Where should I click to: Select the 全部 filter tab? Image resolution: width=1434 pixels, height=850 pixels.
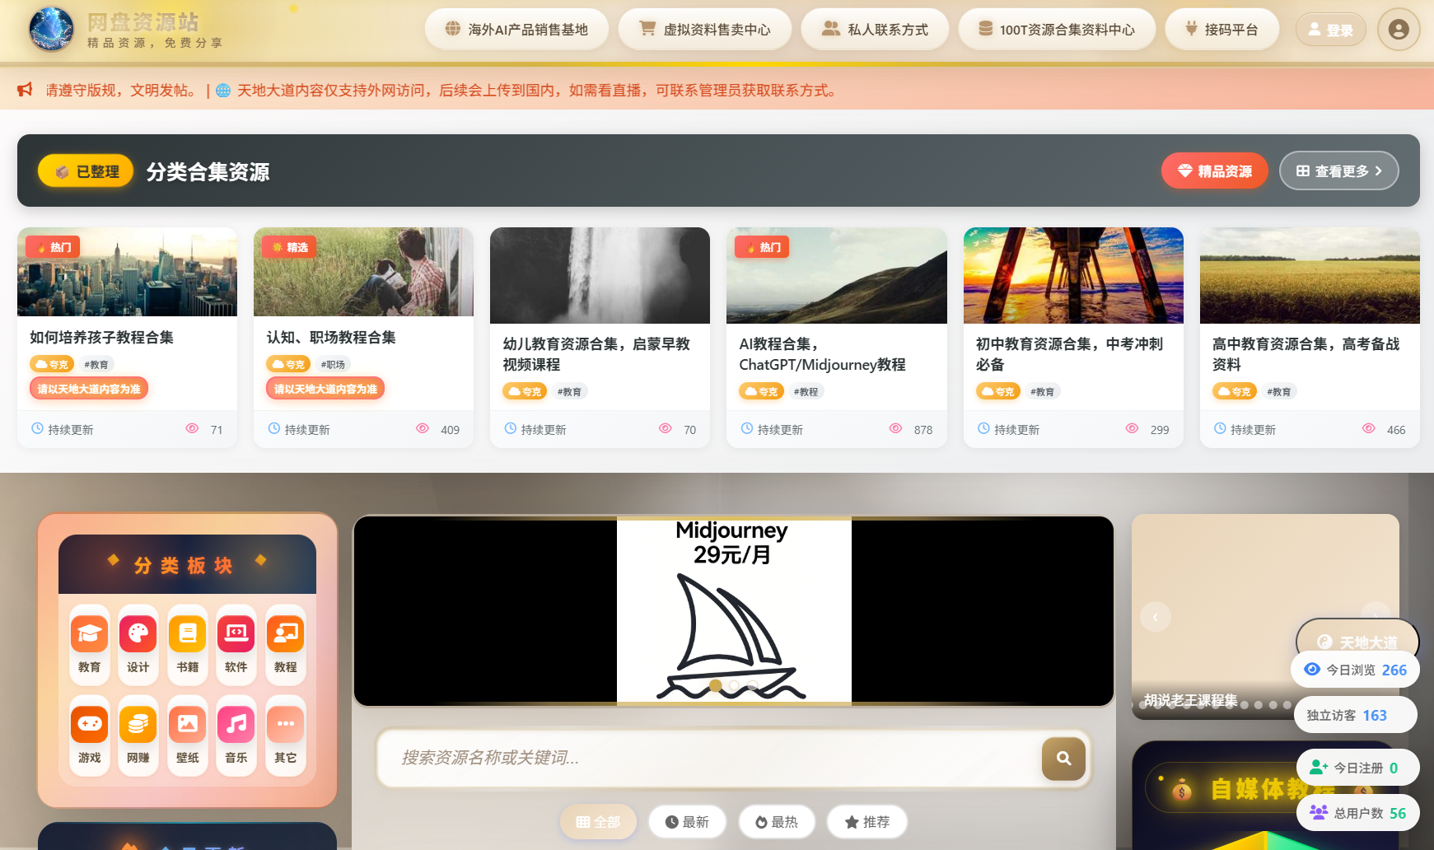[598, 822]
